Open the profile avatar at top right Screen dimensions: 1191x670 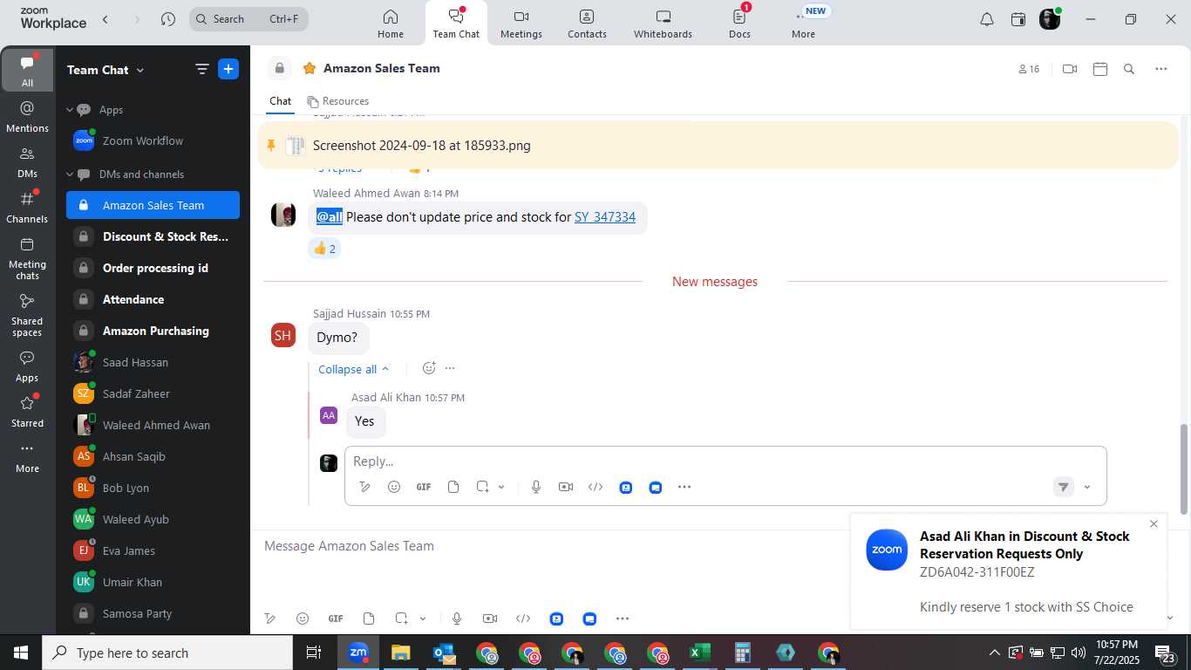[x=1050, y=19]
